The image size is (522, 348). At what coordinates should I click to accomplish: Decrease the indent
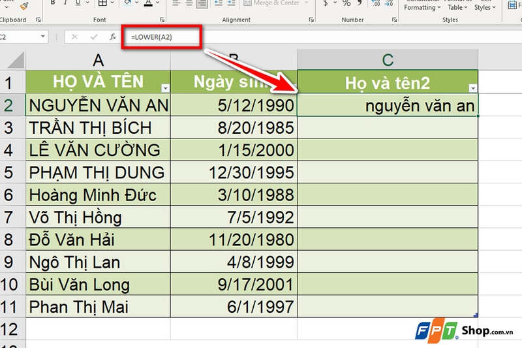coord(219,3)
